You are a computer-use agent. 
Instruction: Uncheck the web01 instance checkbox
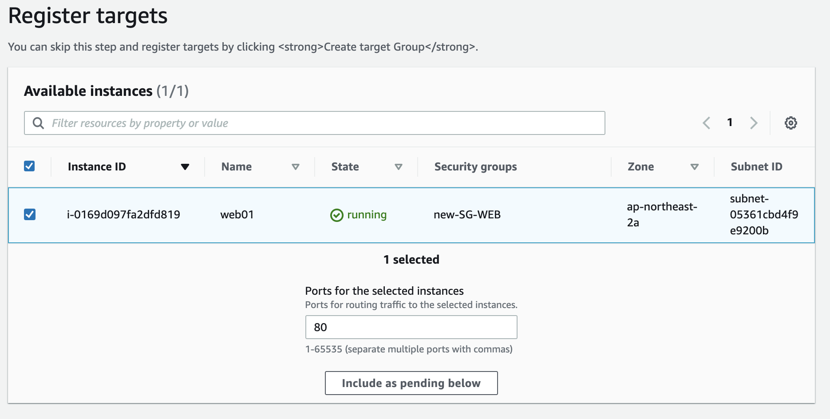30,215
